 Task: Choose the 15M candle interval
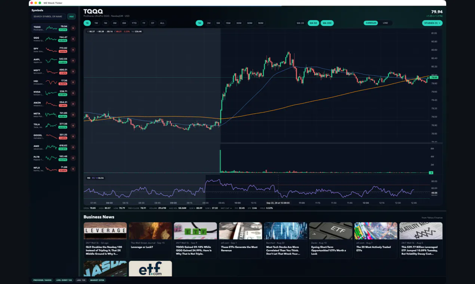coord(228,23)
